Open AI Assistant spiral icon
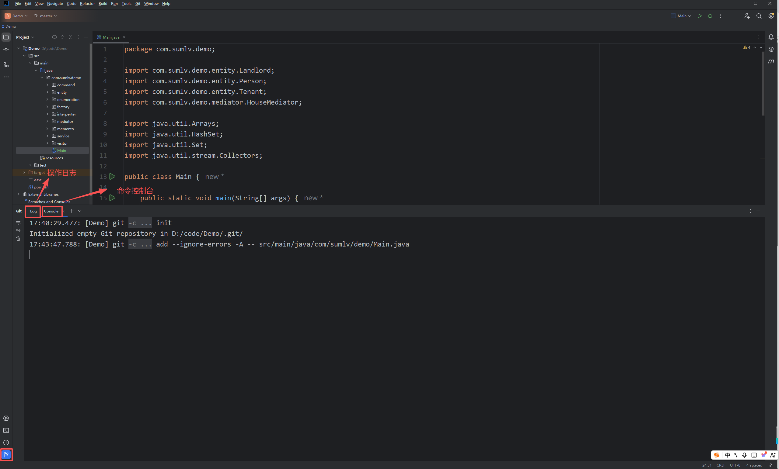This screenshot has height=469, width=779. coord(771,49)
